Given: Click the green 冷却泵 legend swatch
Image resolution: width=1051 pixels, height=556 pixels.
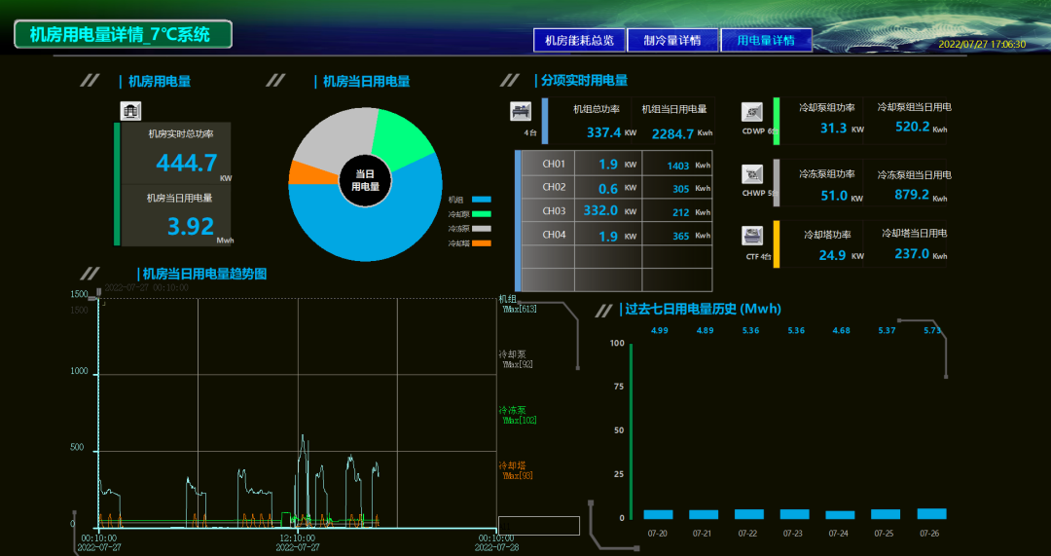Looking at the screenshot, I should tap(482, 213).
